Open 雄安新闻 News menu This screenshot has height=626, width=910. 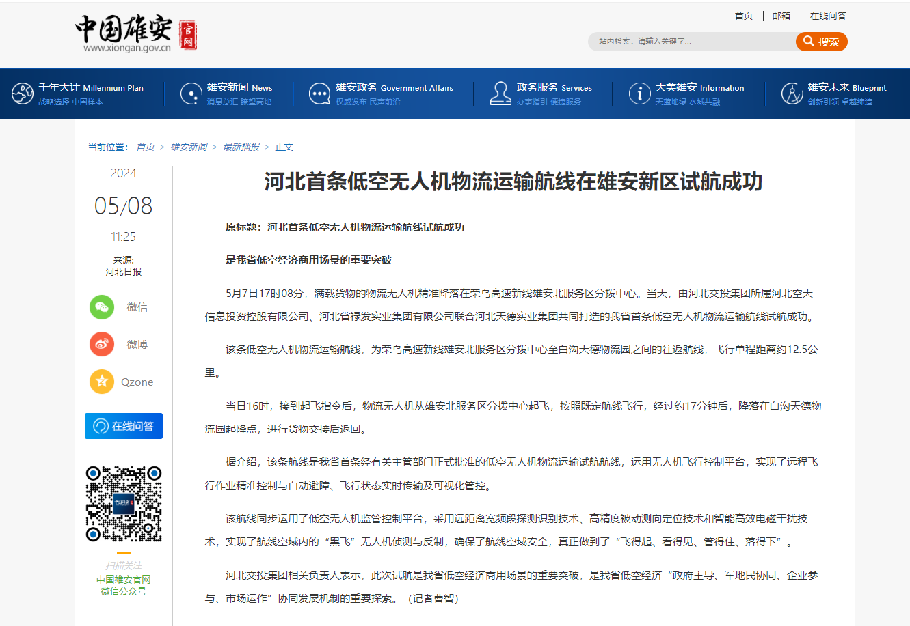(x=239, y=87)
